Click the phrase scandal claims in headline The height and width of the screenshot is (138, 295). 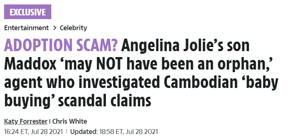pyautogui.click(x=105, y=100)
